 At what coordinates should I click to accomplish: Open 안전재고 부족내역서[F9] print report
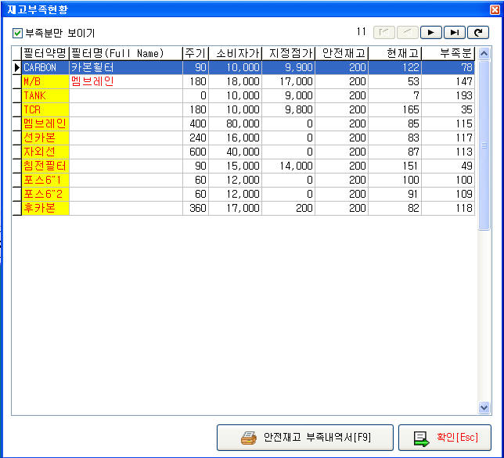305,438
